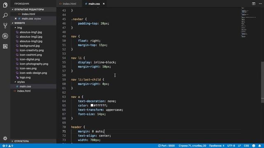Image resolution: width=264 pixels, height=148 pixels.
Task: Change language mode CSS in status bar
Action: pos(246,146)
